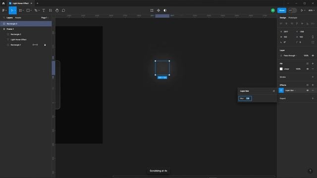Screen dimensions: 317x178
Task: Switch to the Design tab
Action: tap(283, 18)
